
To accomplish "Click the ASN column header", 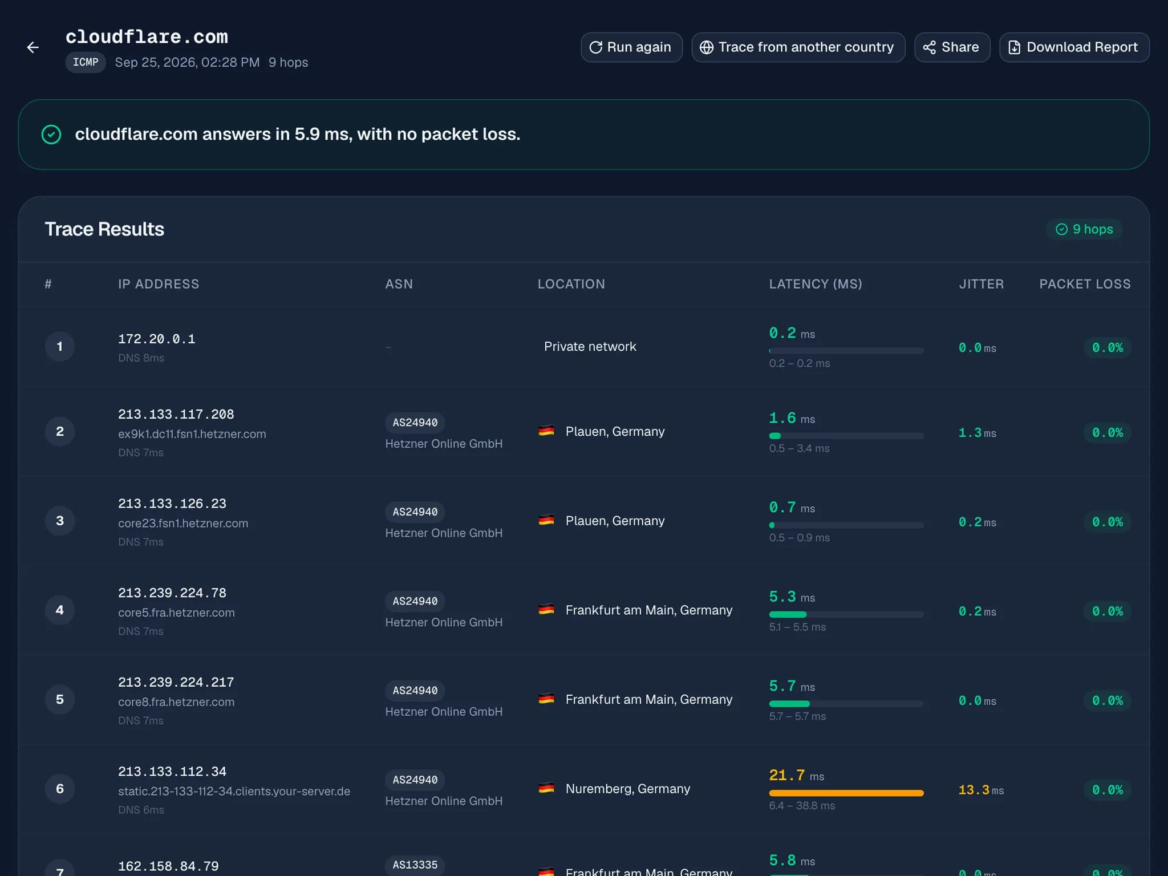I will (399, 284).
